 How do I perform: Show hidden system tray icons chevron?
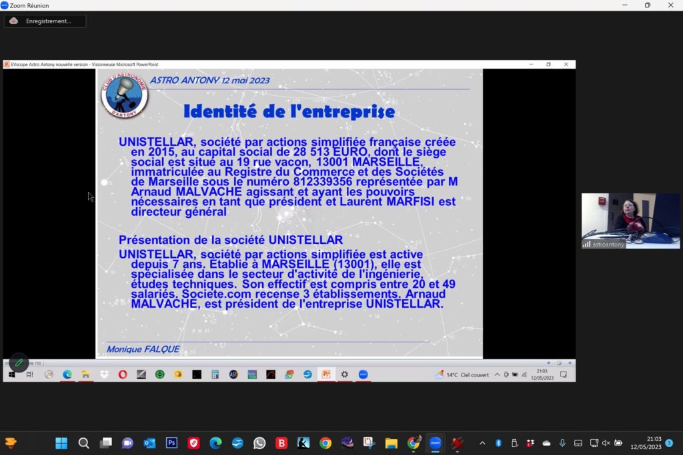(x=482, y=443)
